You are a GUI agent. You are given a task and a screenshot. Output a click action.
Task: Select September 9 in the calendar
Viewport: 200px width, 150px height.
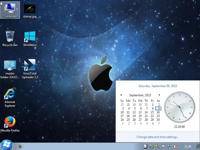pos(158,108)
